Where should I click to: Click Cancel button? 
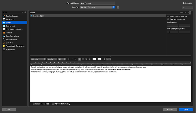pyautogui.click(x=170, y=110)
